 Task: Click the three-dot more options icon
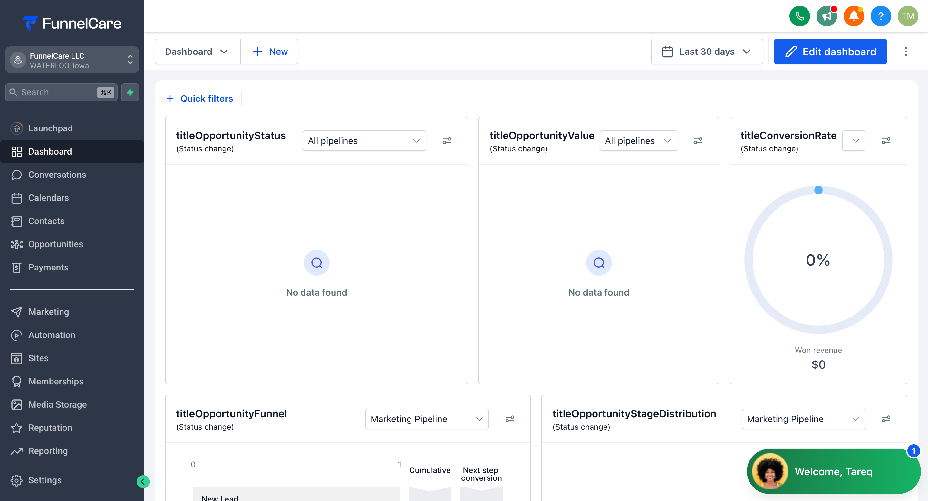(x=906, y=52)
